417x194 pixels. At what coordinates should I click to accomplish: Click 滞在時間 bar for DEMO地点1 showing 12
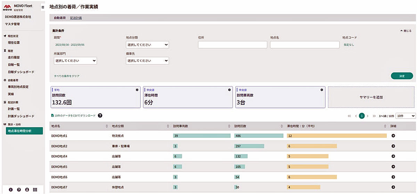point(337,136)
